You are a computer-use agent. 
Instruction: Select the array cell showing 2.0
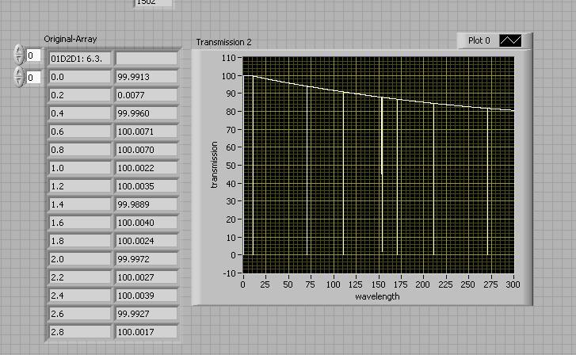point(80,259)
